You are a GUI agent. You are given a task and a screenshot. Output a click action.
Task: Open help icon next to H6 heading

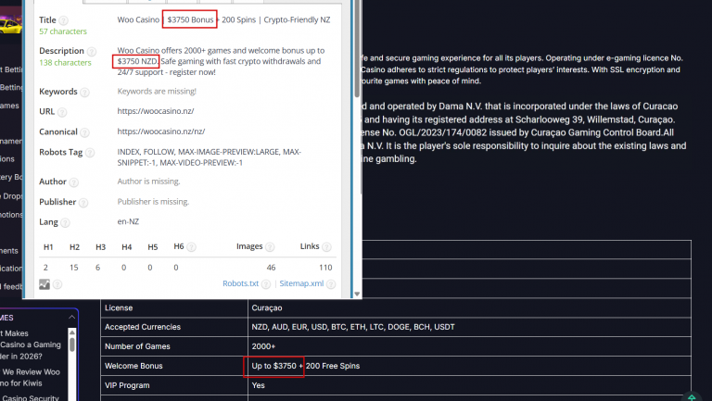[191, 246]
